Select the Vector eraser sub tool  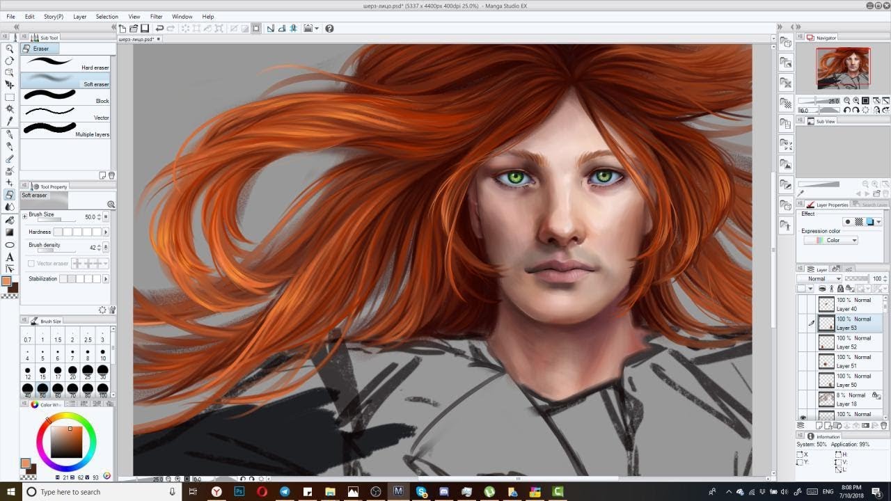65,113
